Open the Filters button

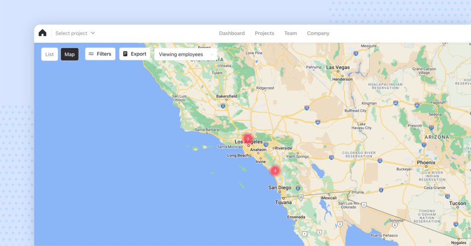click(x=100, y=54)
